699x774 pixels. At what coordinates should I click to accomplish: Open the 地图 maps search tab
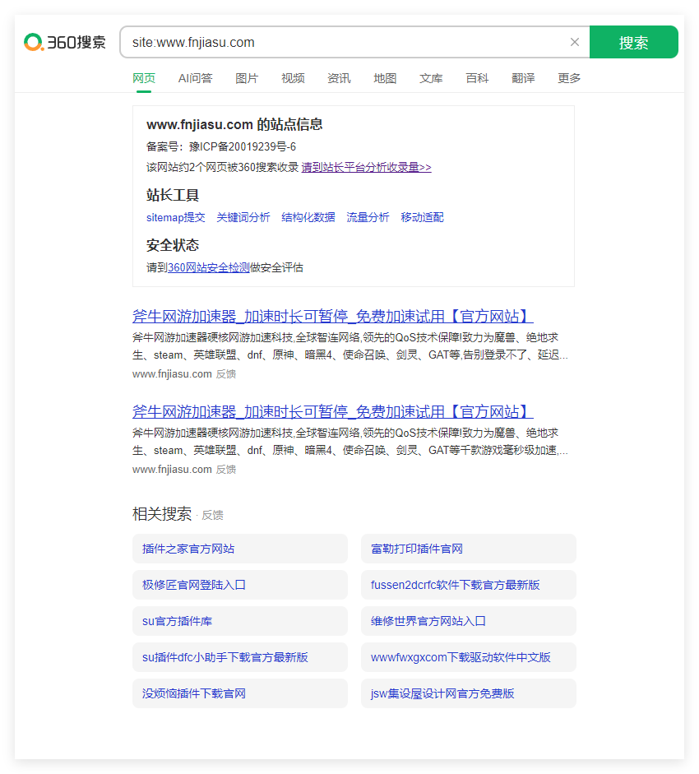(385, 78)
